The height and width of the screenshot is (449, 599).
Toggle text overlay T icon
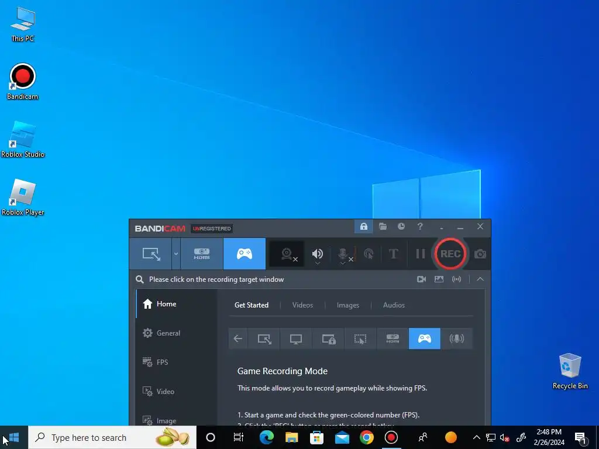[x=394, y=254]
